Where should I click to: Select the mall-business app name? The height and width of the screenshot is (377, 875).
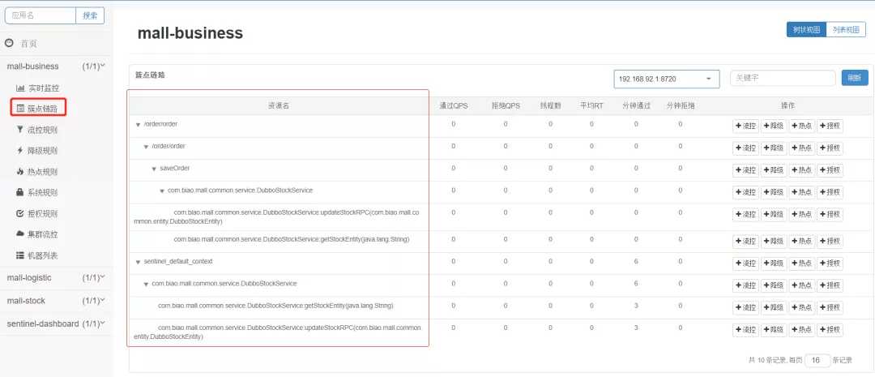pyautogui.click(x=32, y=66)
